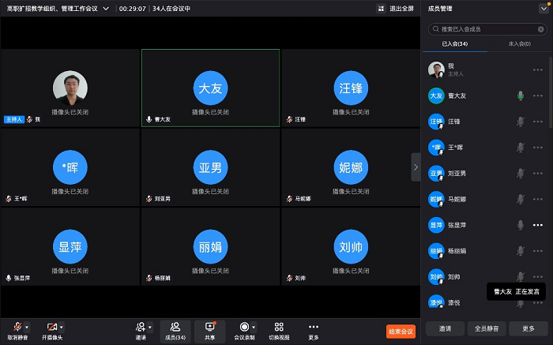The height and width of the screenshot is (345, 553).
Task: Switch layout with 切换视图 icon
Action: click(279, 327)
